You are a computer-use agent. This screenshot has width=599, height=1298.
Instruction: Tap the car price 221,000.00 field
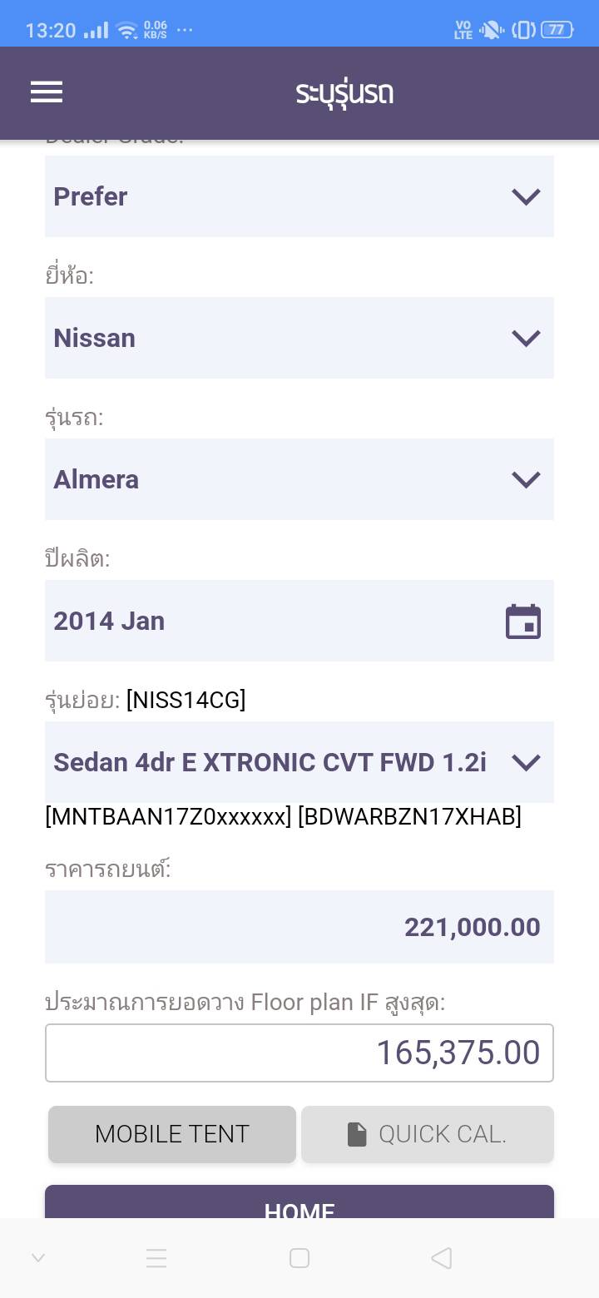click(x=299, y=927)
